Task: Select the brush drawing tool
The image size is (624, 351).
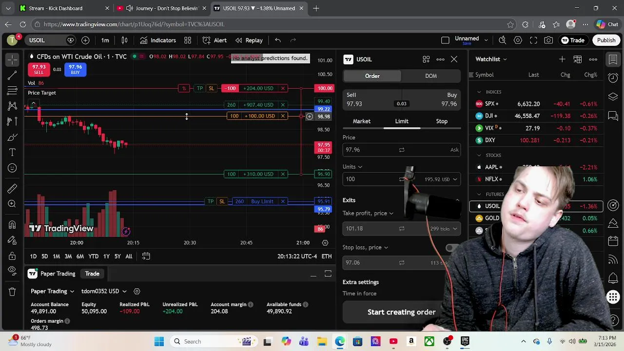Action: [12, 137]
